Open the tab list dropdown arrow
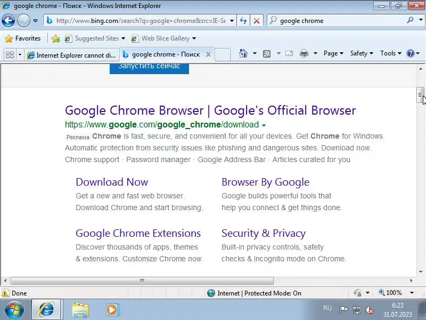Image resolution: width=426 pixels, height=320 pixels. pyautogui.click(x=20, y=55)
